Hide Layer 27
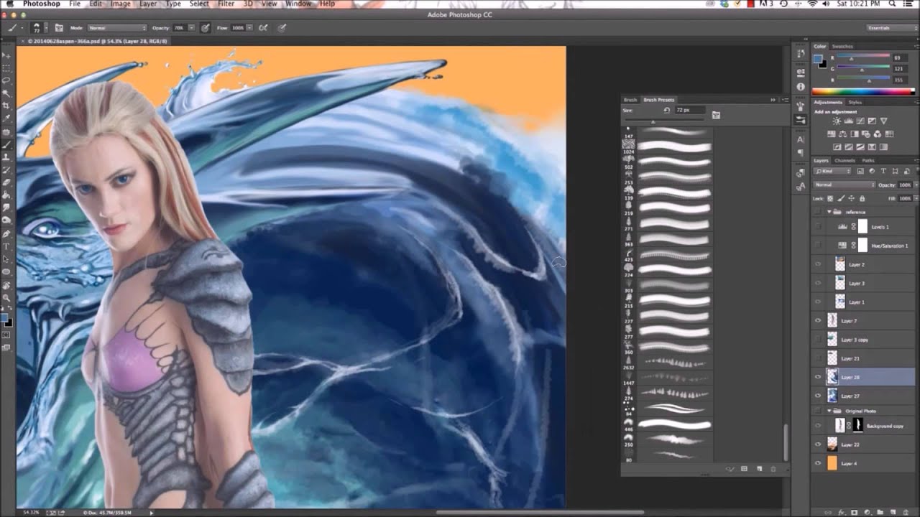The image size is (920, 517). pos(818,396)
